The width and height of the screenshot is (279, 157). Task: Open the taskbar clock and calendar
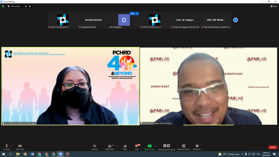coord(266,154)
